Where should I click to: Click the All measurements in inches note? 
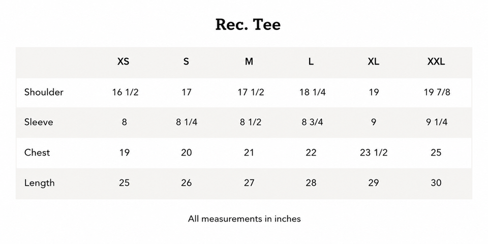(245, 219)
